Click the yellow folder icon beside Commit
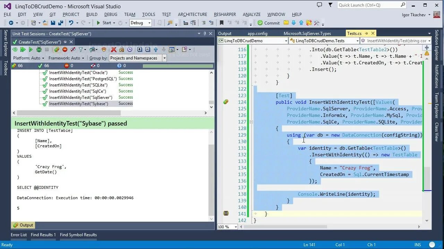This screenshot has height=249, width=444. 286,23
